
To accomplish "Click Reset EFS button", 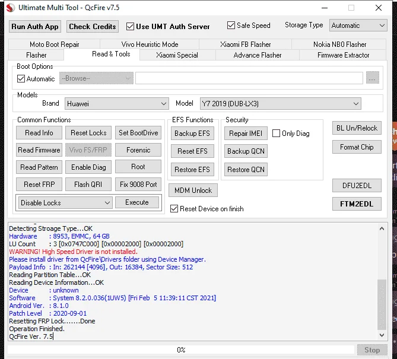I will point(192,151).
